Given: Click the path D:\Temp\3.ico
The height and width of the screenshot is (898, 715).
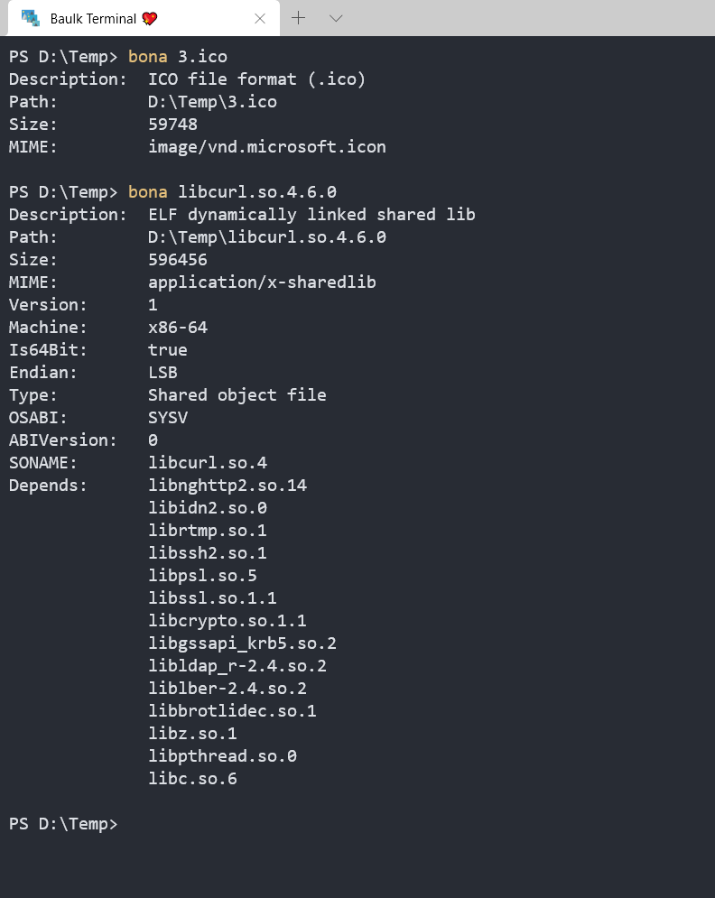Looking at the screenshot, I should [x=212, y=102].
